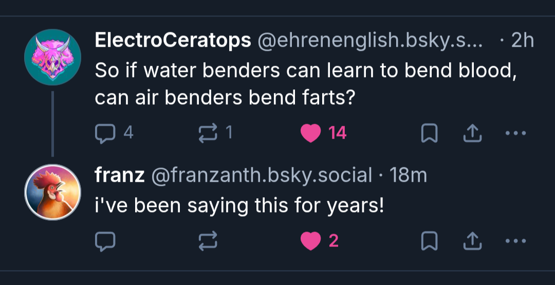This screenshot has height=285, width=555.
Task: Bookmark ElectroCeratops' post
Action: point(429,134)
